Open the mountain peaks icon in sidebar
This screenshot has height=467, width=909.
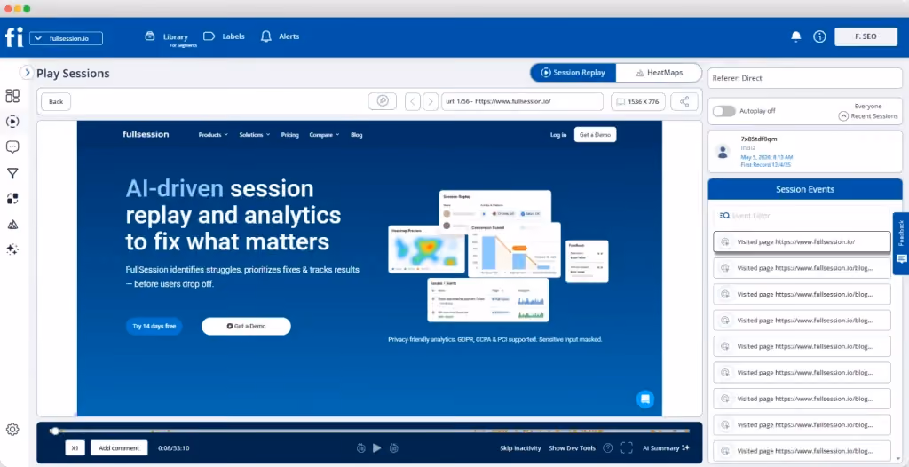[12, 224]
